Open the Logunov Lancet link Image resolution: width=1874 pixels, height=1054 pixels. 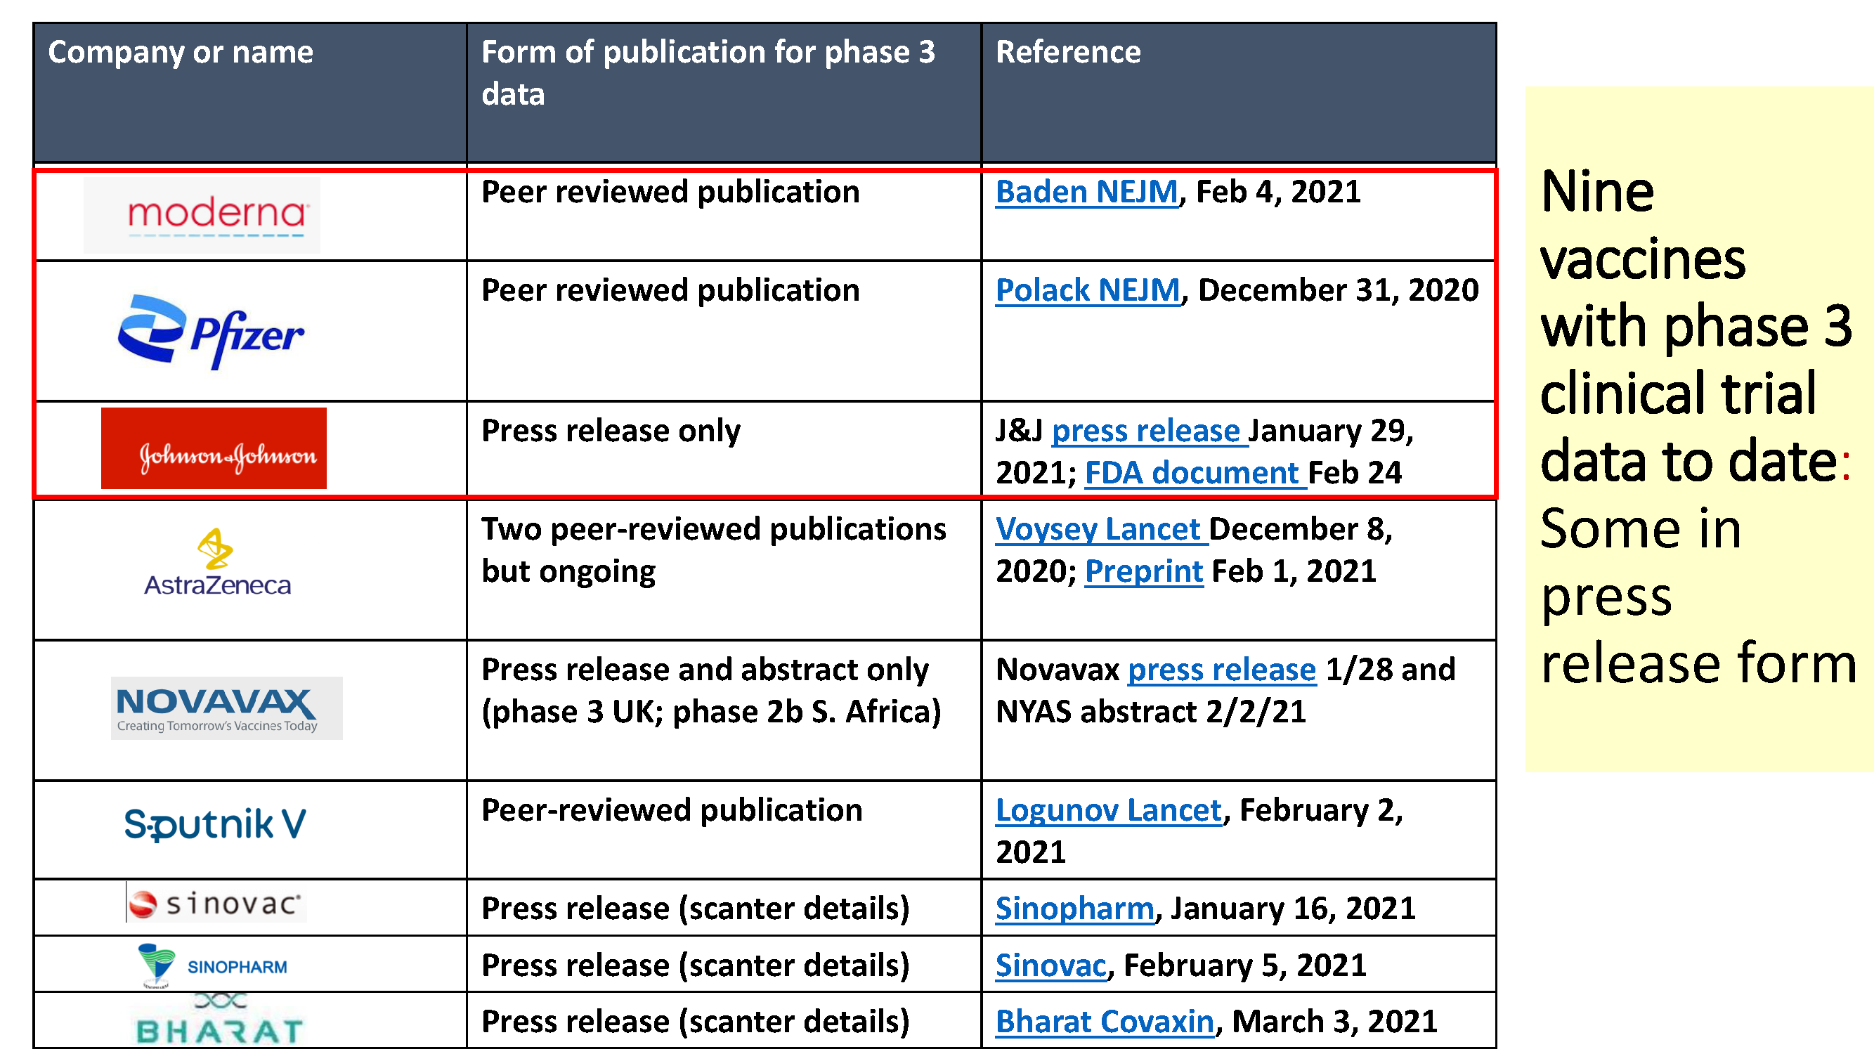1109,809
